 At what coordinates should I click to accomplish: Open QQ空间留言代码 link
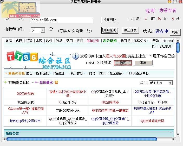(153, 121)
